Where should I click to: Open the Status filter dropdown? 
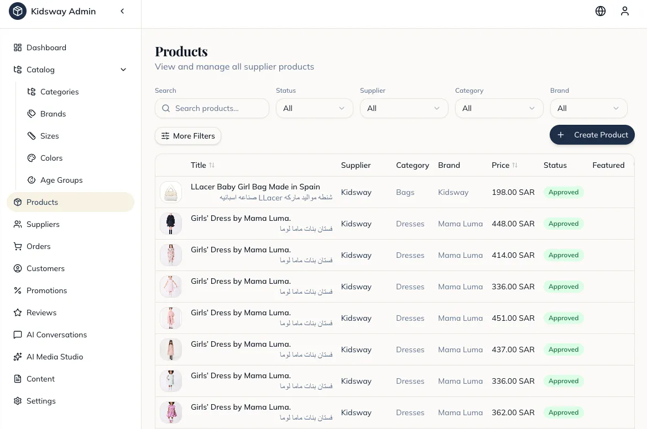[x=314, y=108]
